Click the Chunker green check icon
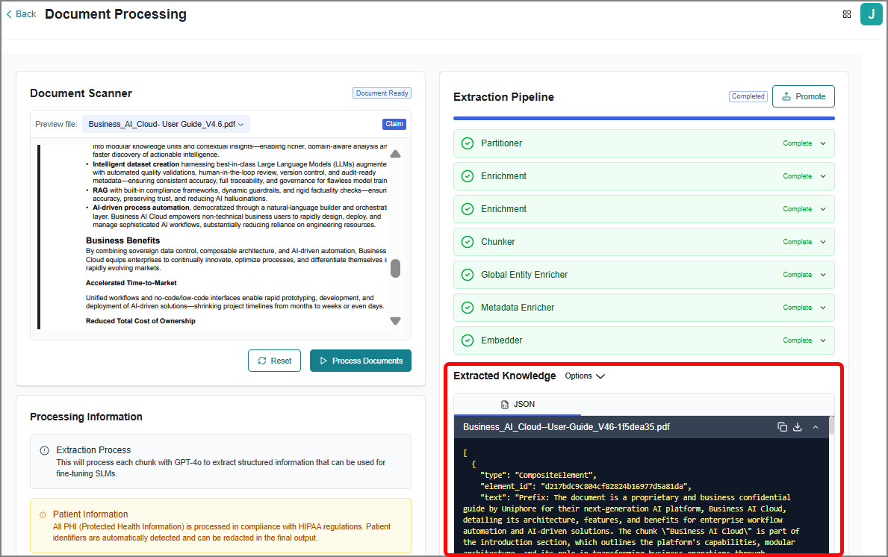This screenshot has width=888, height=557. tap(468, 242)
